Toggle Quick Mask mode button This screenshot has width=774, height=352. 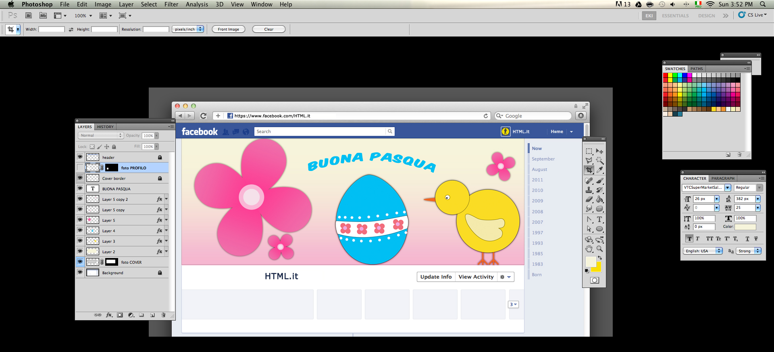[595, 280]
